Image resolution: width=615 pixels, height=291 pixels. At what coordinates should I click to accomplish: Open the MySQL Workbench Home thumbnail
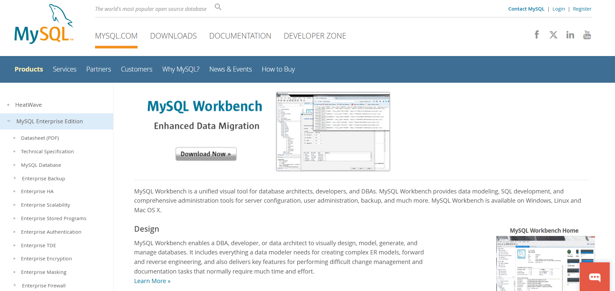pyautogui.click(x=545, y=264)
